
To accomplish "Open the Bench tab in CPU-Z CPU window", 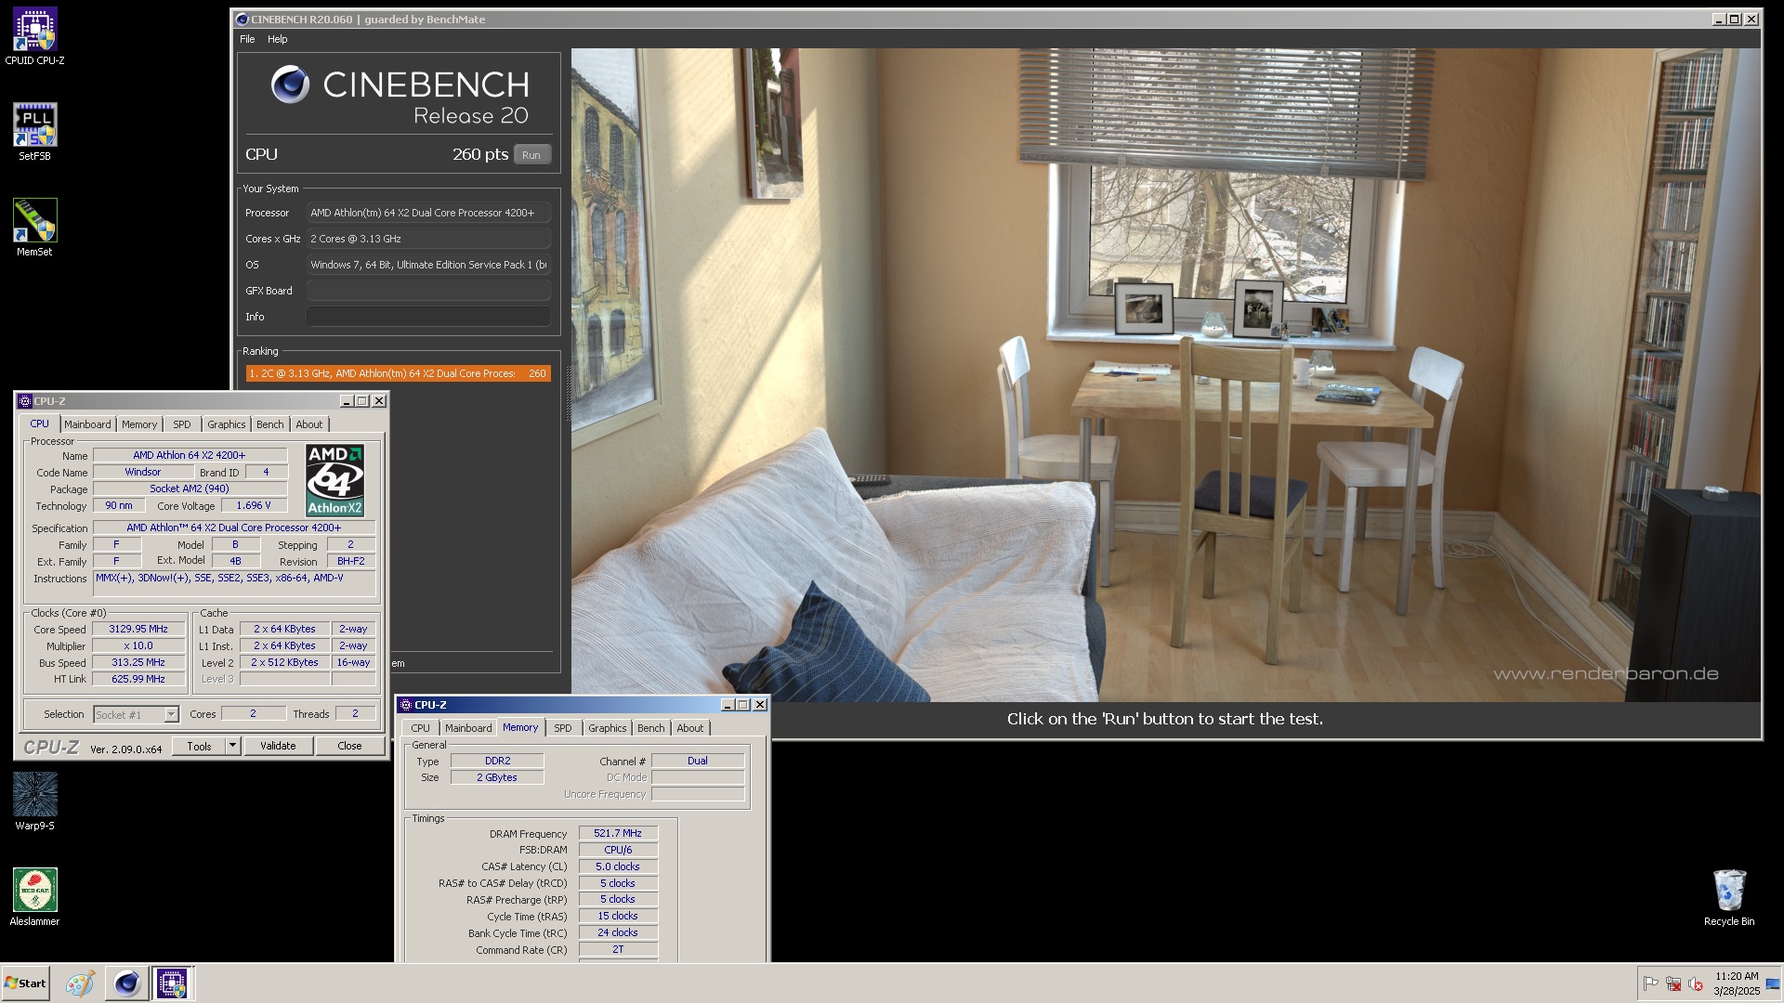I will tap(270, 424).
